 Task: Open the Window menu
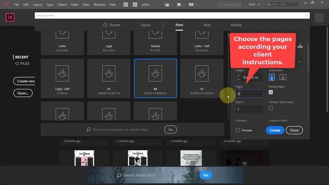point(99,5)
